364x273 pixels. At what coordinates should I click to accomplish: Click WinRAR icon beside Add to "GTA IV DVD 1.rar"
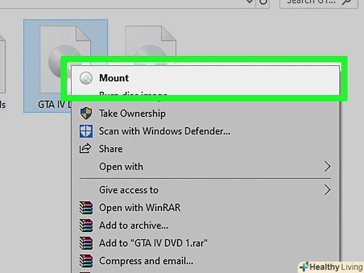[x=86, y=243]
